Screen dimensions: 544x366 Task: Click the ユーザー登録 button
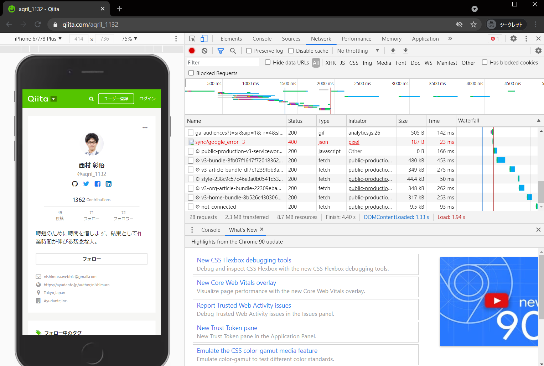click(x=116, y=99)
